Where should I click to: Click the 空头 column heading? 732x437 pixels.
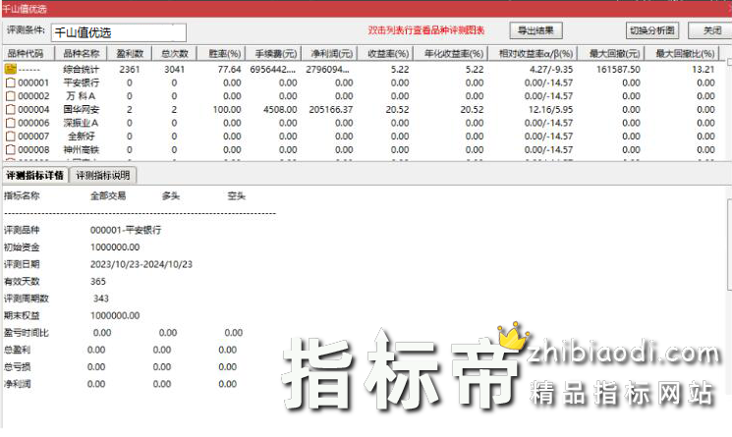tap(236, 195)
